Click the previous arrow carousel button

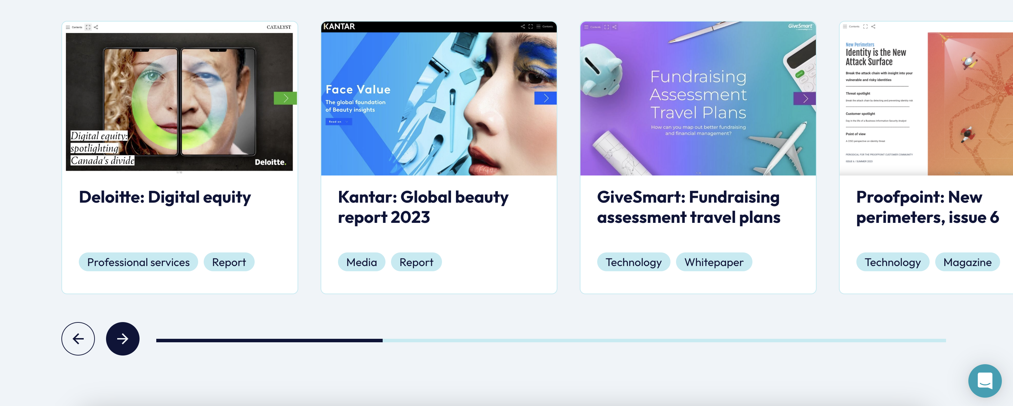pos(78,339)
